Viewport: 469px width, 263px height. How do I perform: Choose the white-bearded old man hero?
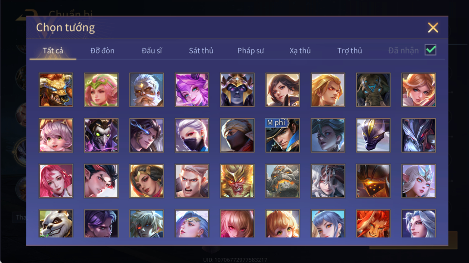pyautogui.click(x=147, y=90)
